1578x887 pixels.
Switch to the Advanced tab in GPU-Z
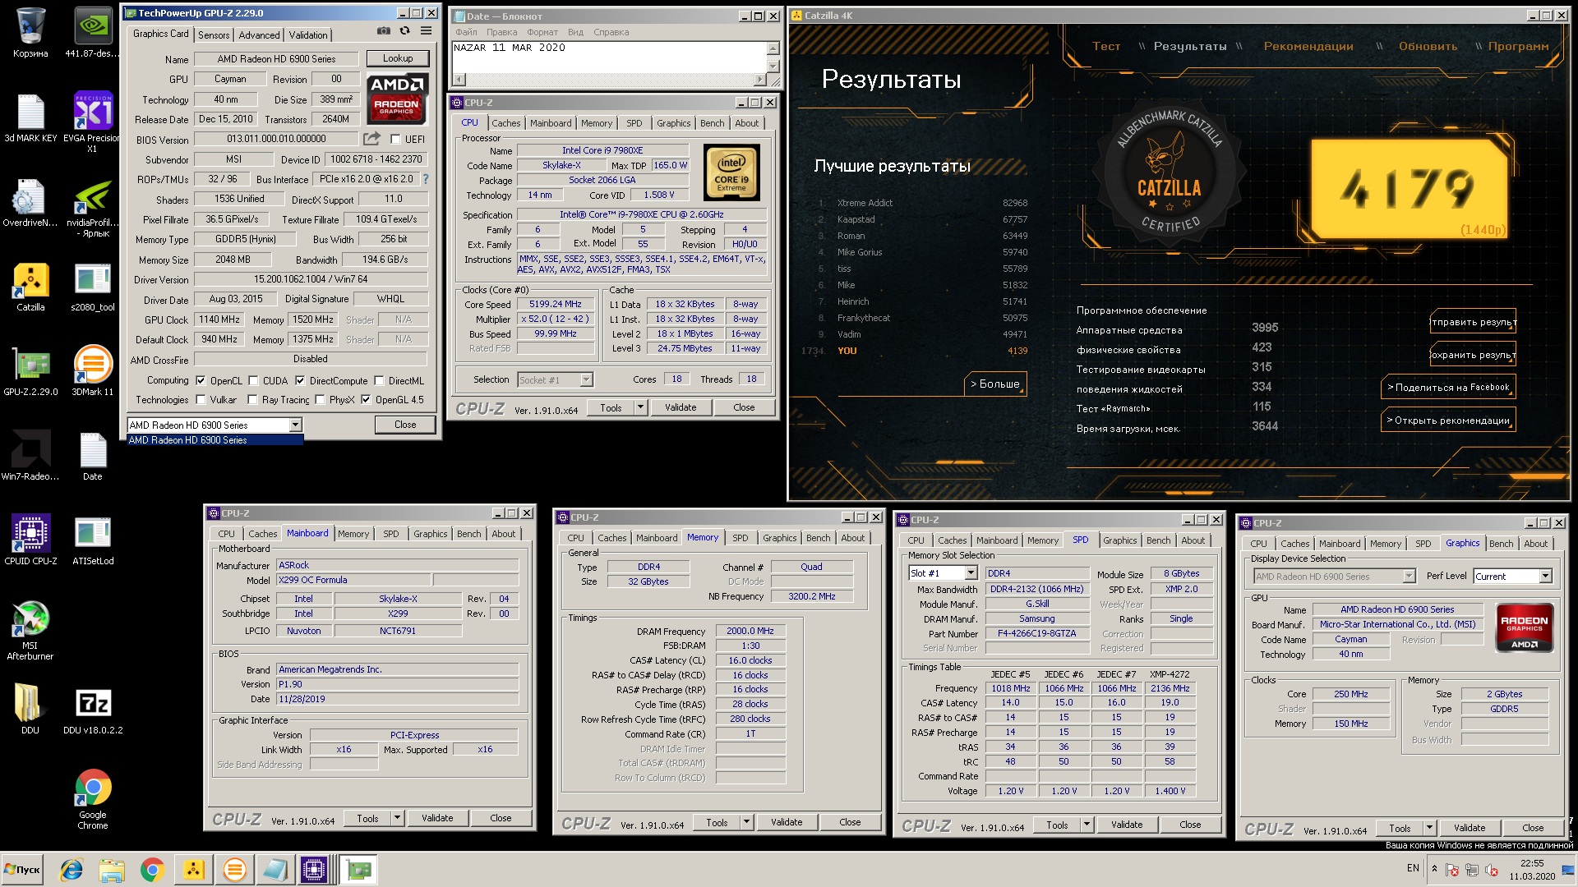tap(259, 34)
